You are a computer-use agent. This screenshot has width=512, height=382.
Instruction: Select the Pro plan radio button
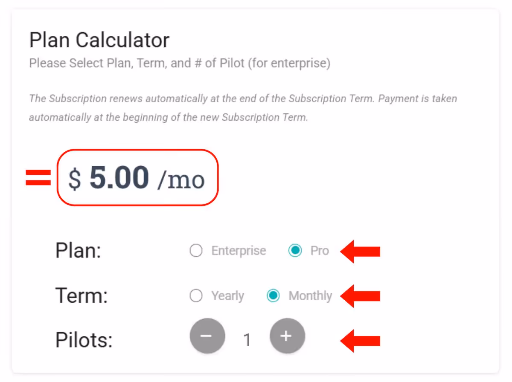(295, 251)
